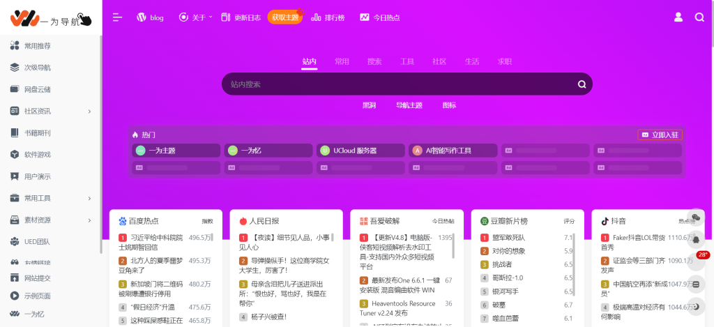Expand the 社区资讯 sidebar submenu
714x327 pixels.
pyautogui.click(x=89, y=111)
